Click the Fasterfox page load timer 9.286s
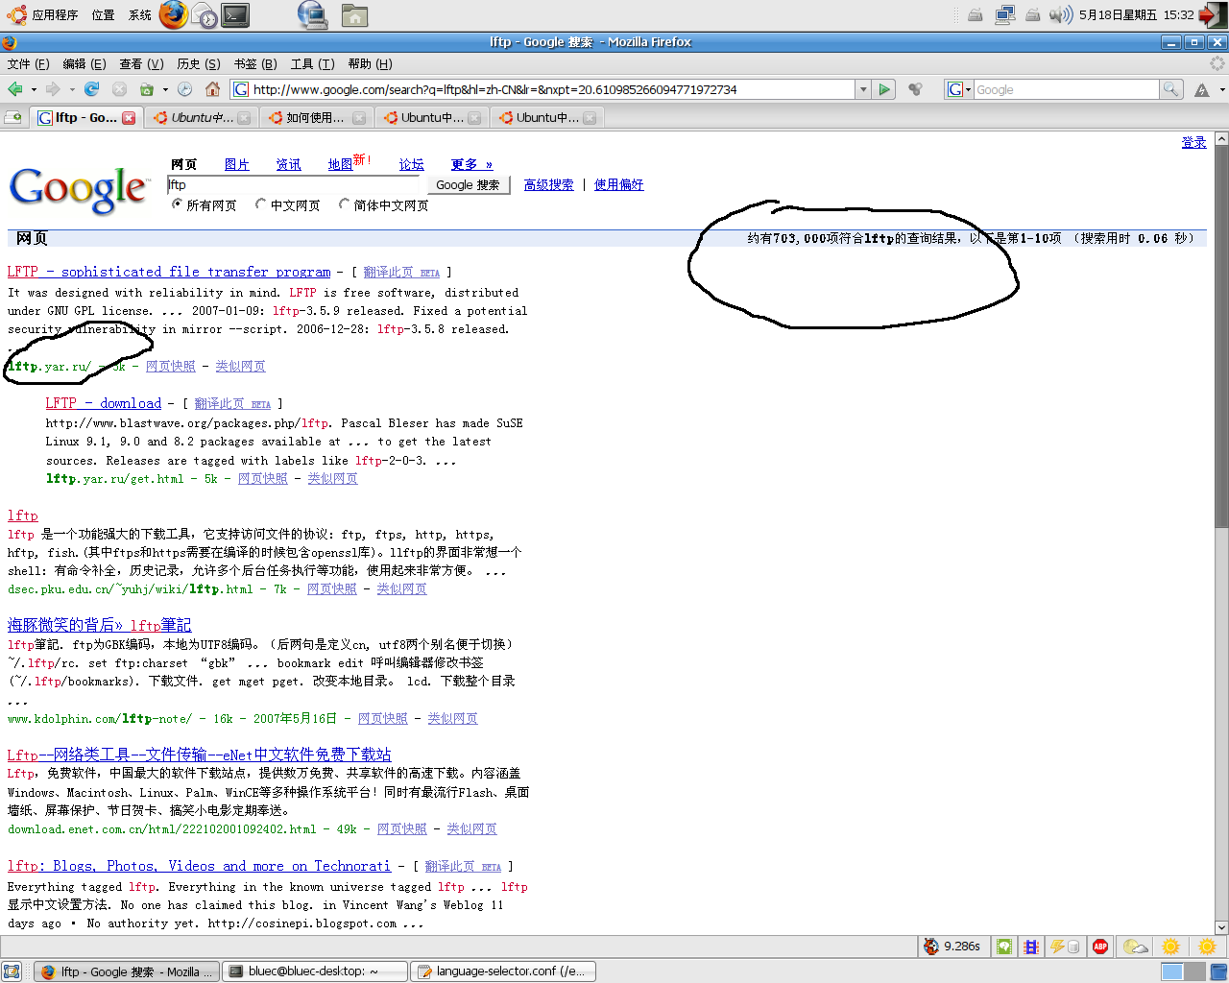This screenshot has width=1229, height=983. [952, 947]
